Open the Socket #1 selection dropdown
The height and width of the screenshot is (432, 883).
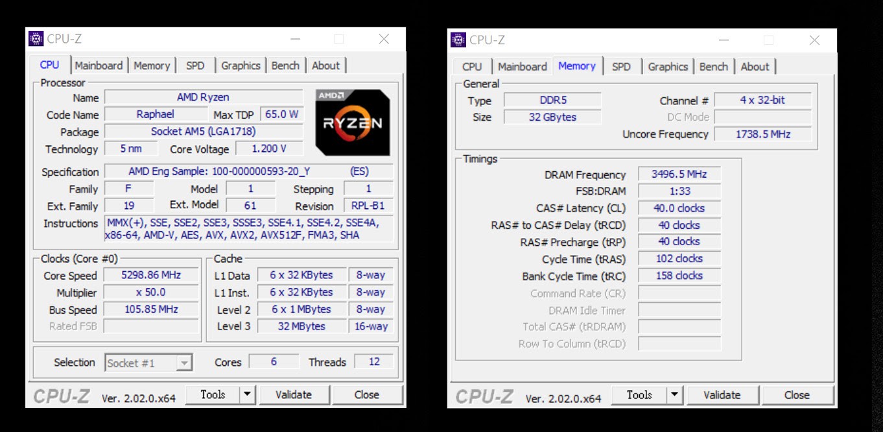[184, 363]
